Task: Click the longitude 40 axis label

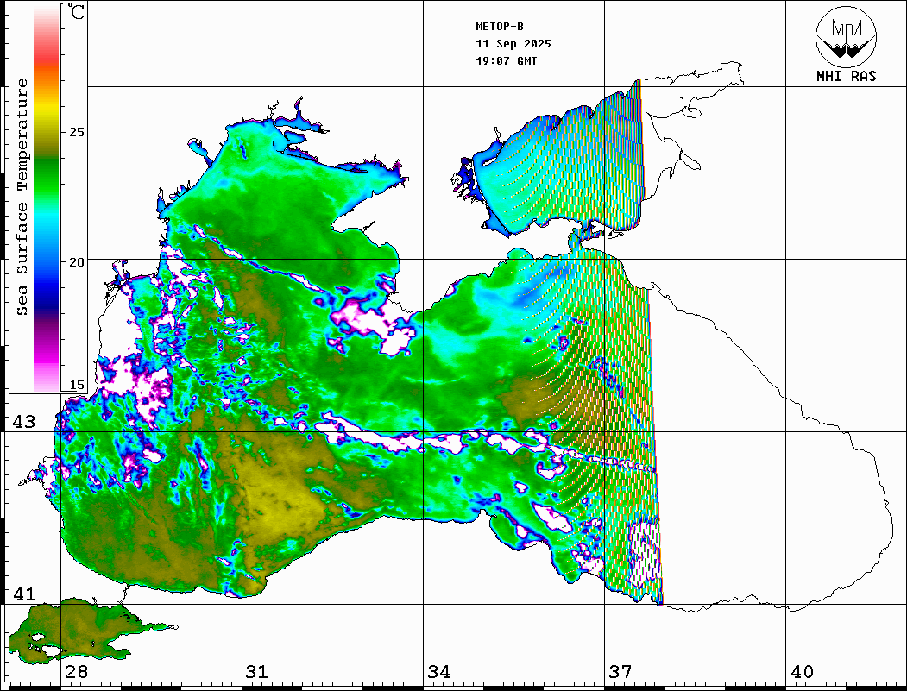Action: 802,672
